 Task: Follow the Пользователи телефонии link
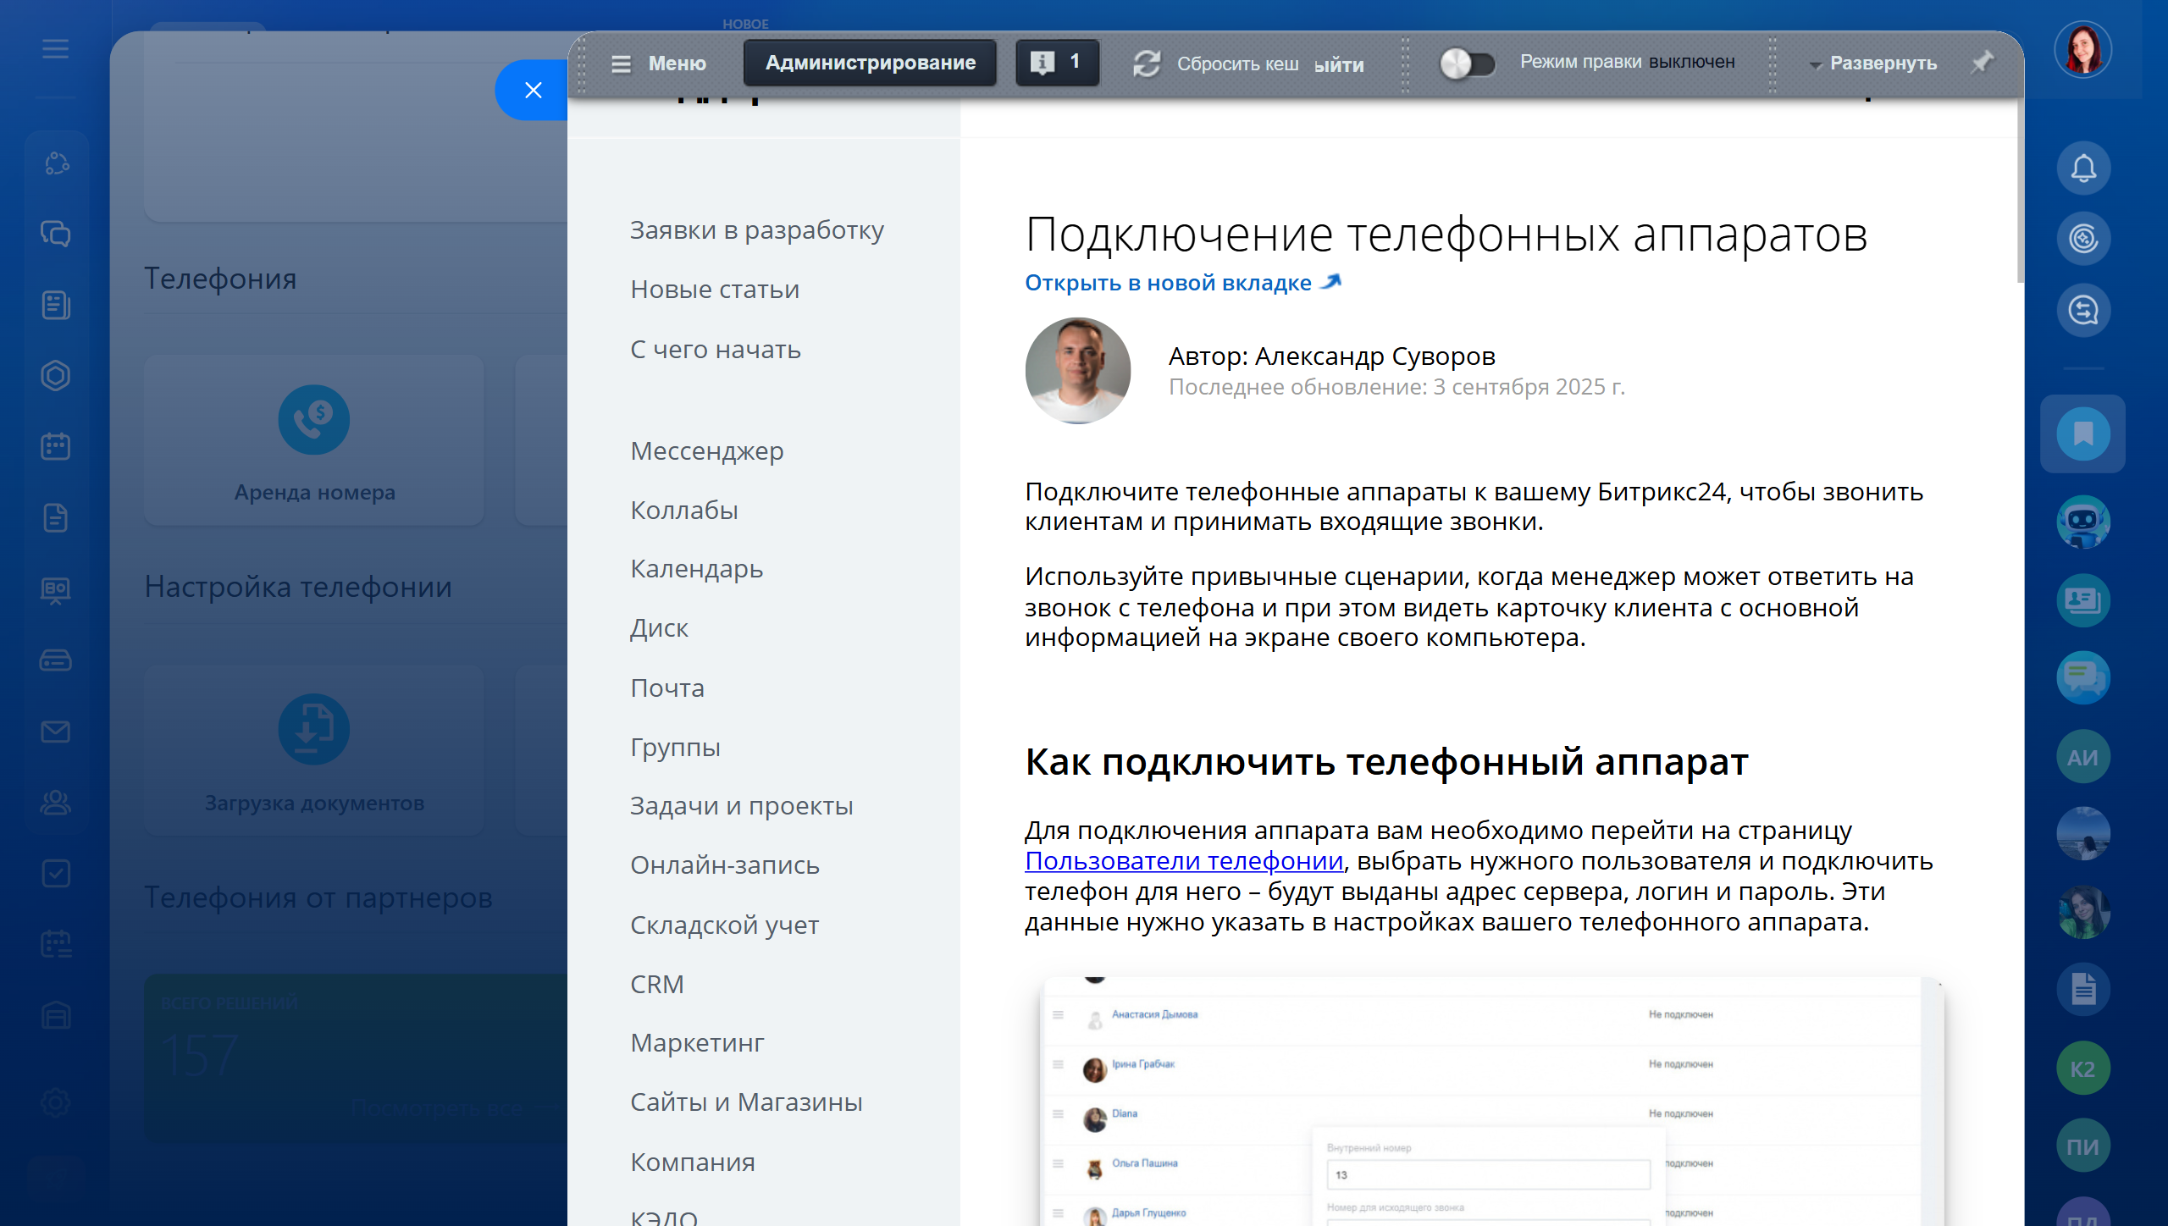click(1184, 861)
